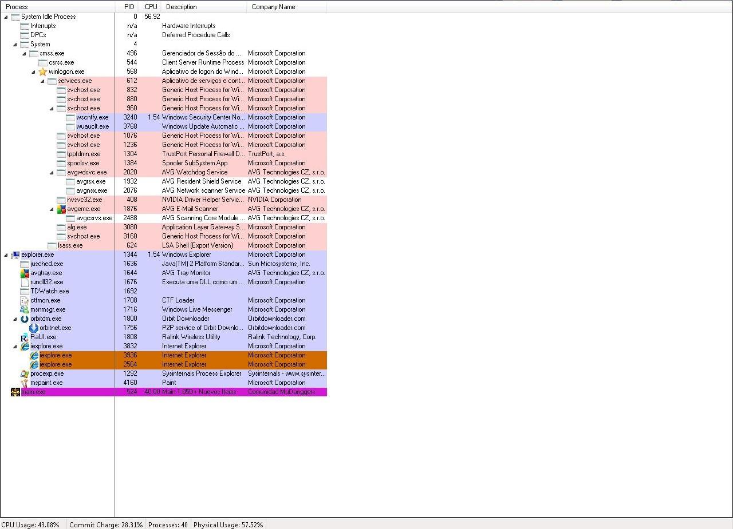Click the tppfdmn.exe icon
The height and width of the screenshot is (529, 733).
(x=61, y=154)
